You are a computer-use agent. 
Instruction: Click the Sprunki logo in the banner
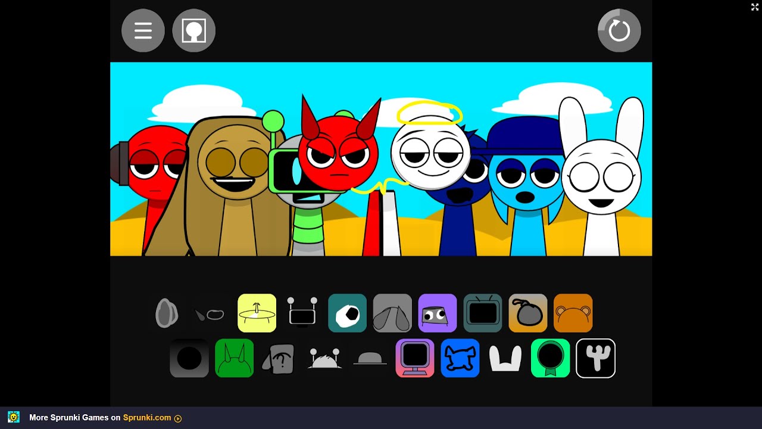coord(14,417)
